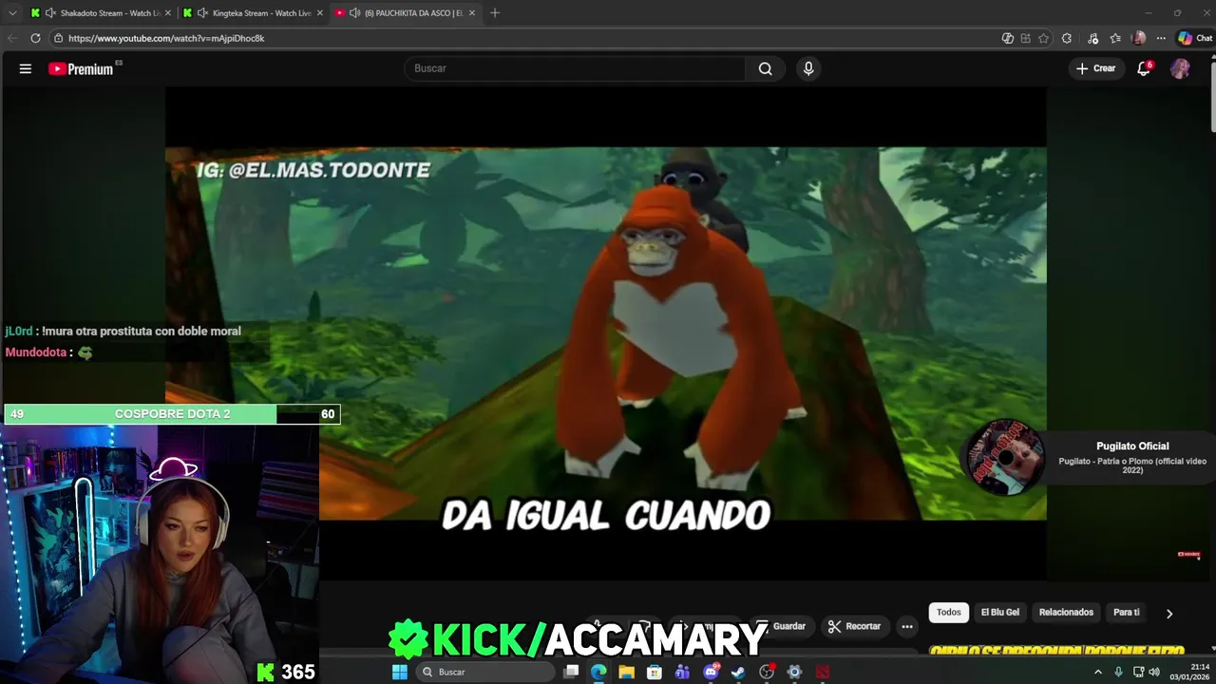Screen dimensions: 1216x684
Task: Open Edge settings and more menu
Action: coord(1161,38)
